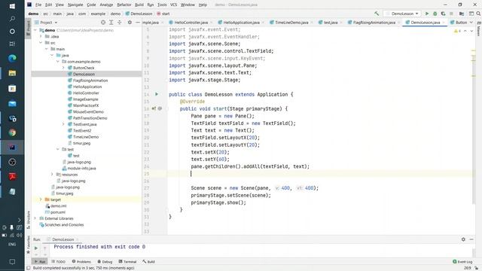482x271 pixels.
Task: Open the File menu
Action: (38, 5)
